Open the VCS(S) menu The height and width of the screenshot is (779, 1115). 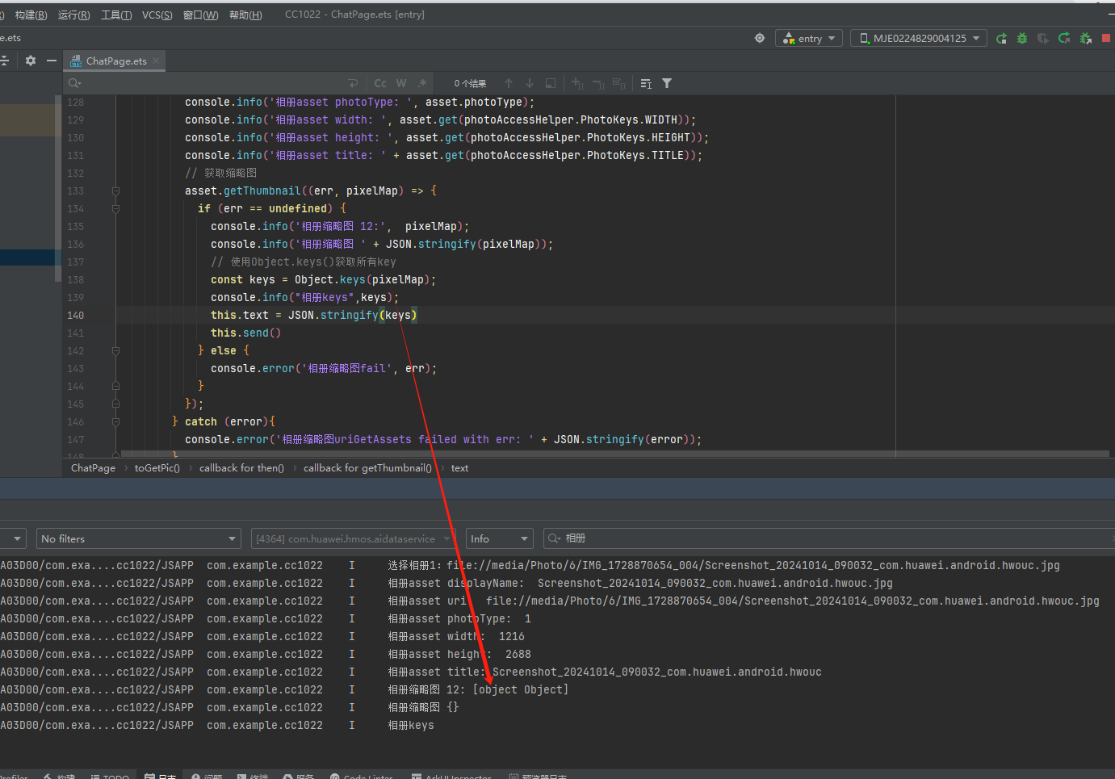coord(157,15)
